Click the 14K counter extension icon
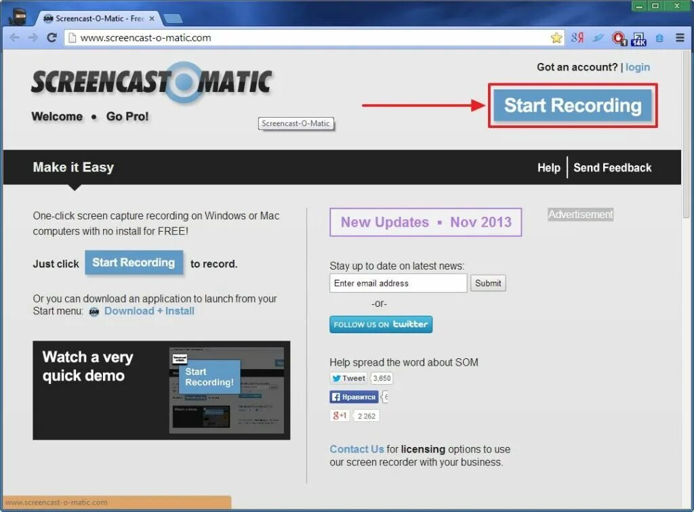Screen dimensions: 694x512 pos(638,39)
